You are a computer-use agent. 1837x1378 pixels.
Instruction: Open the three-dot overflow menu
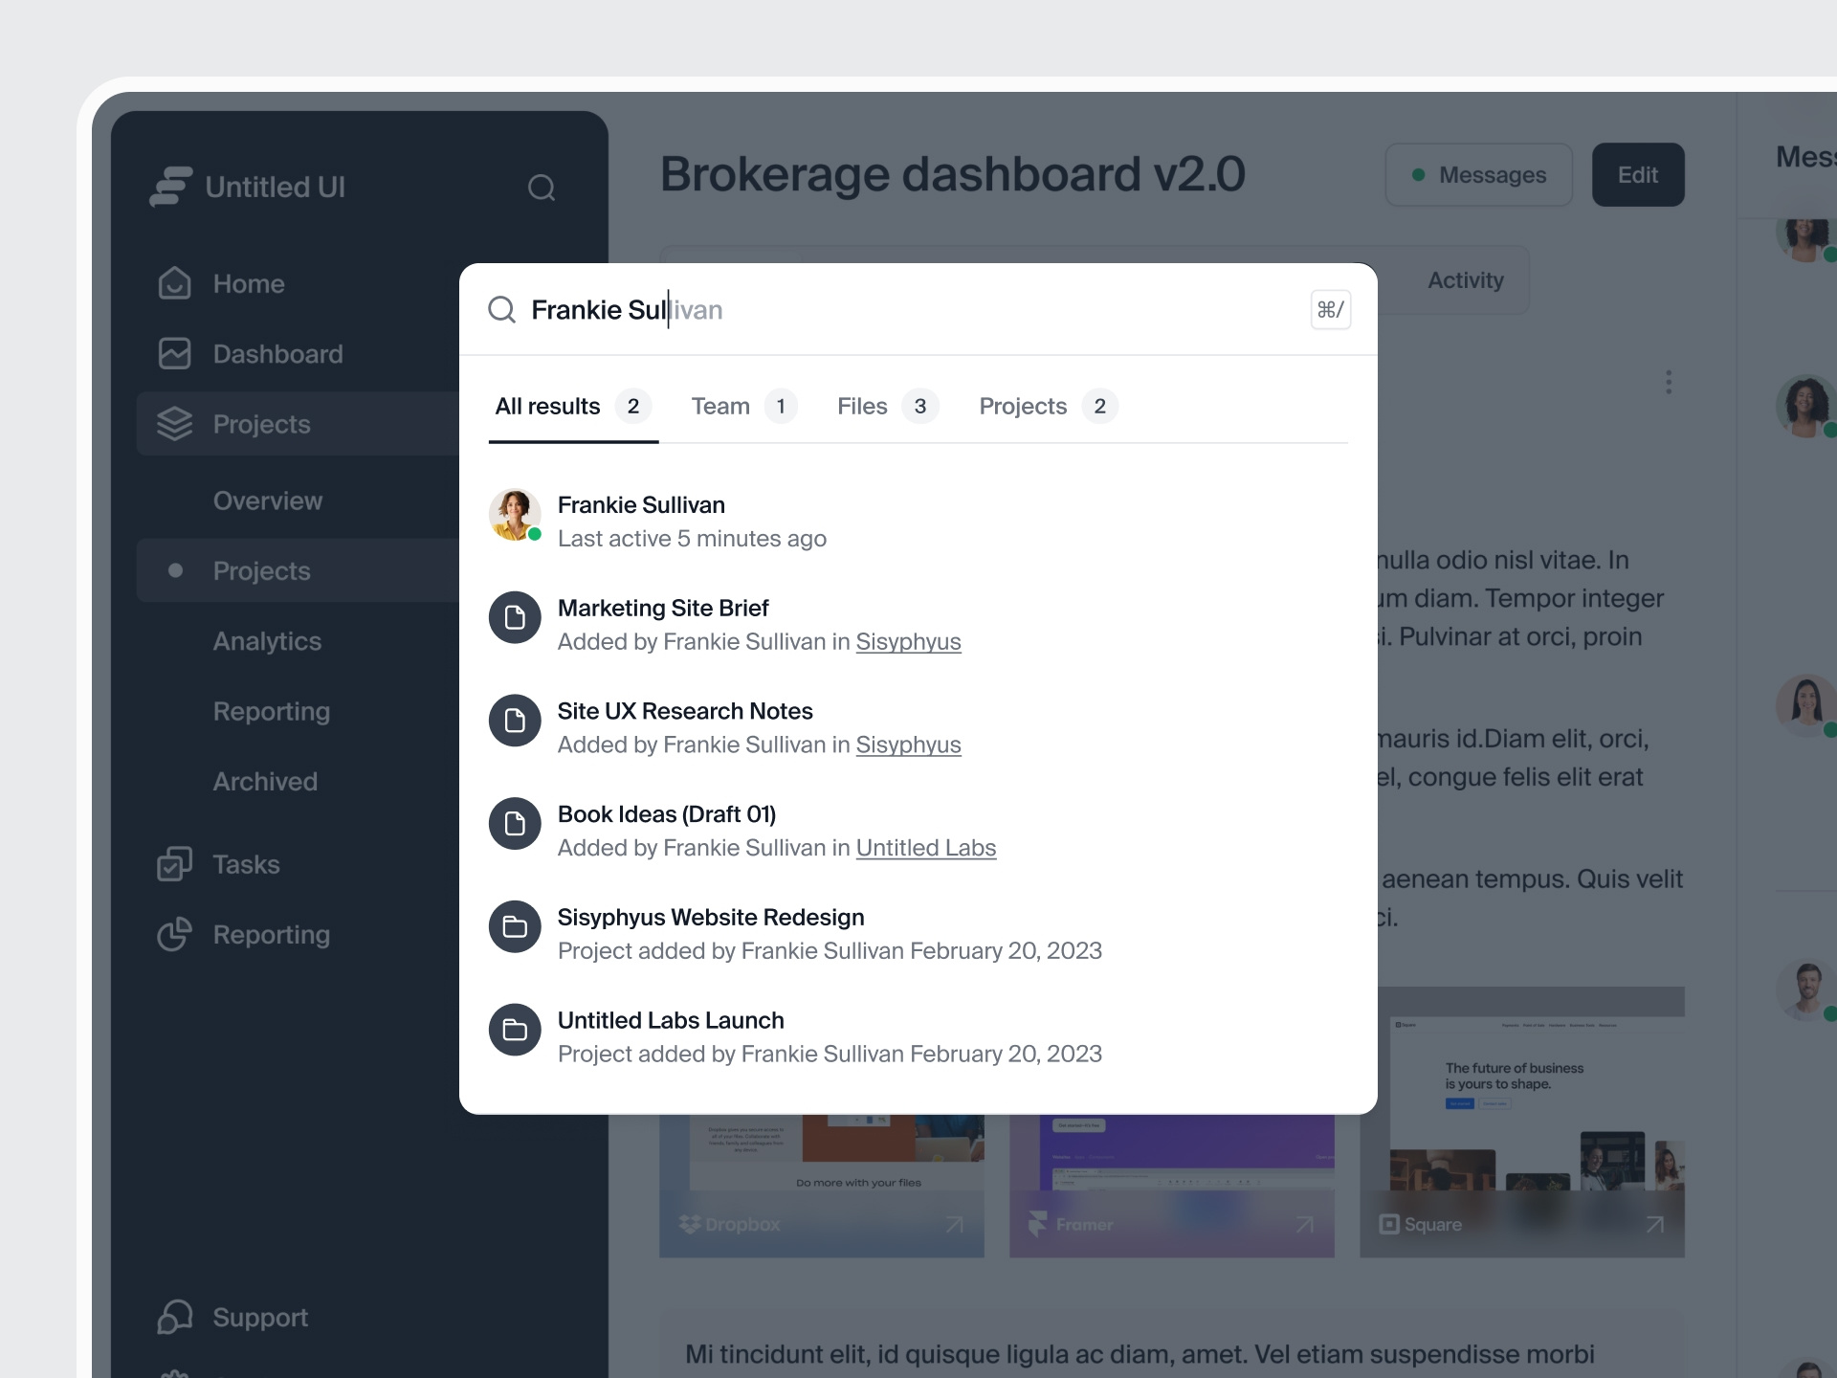pyautogui.click(x=1669, y=382)
